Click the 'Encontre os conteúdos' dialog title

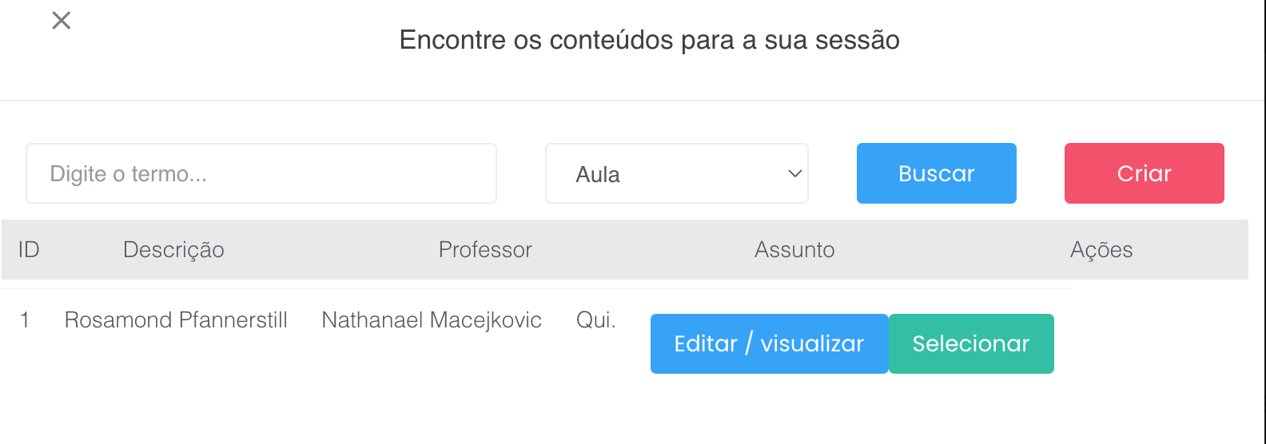[x=649, y=40]
